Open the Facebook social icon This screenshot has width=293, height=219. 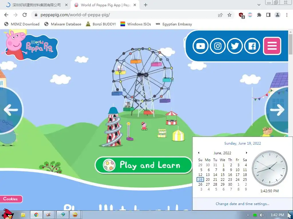(252, 46)
